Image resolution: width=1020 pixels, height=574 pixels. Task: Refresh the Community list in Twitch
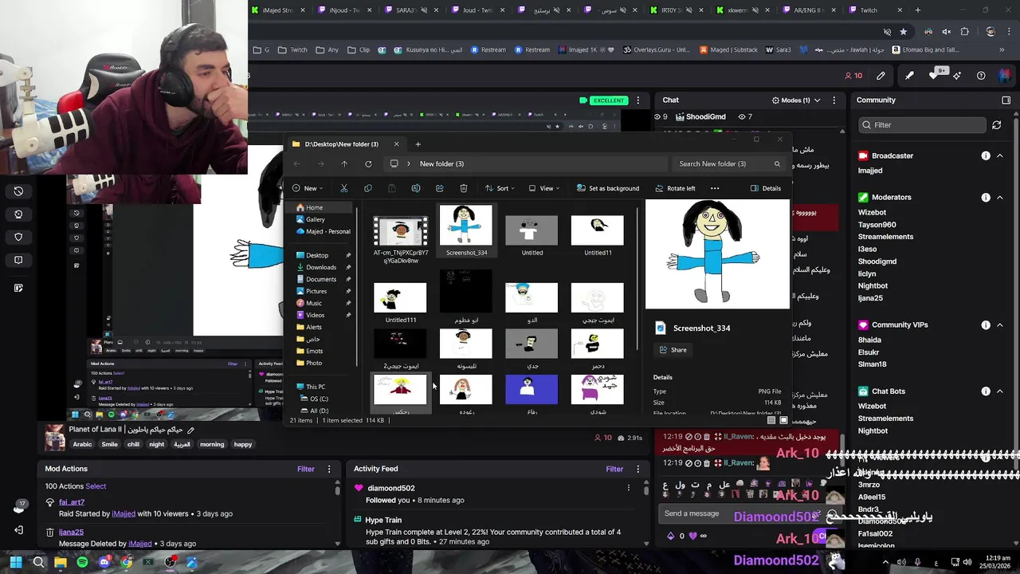point(996,125)
